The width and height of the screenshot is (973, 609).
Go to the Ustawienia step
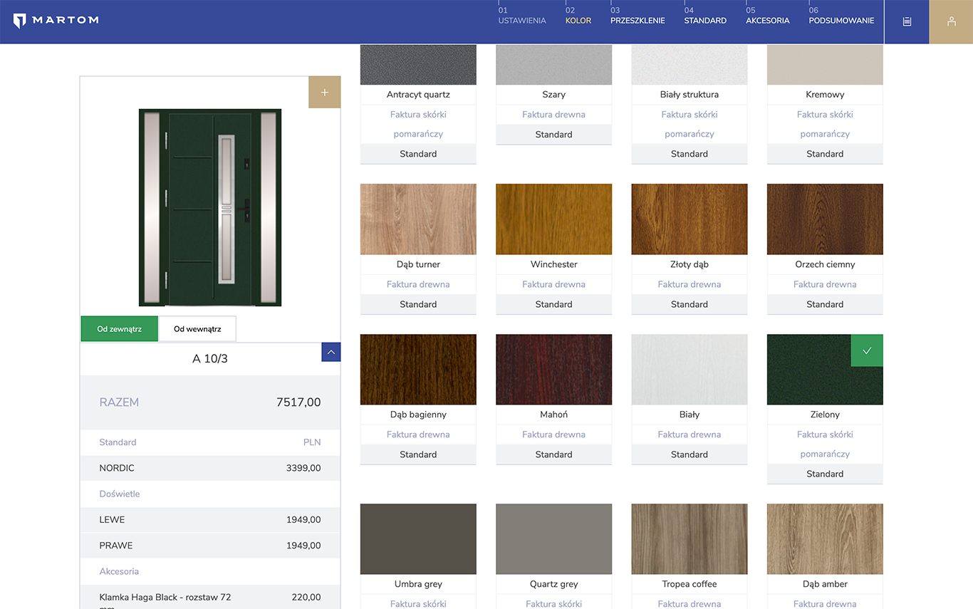521,16
